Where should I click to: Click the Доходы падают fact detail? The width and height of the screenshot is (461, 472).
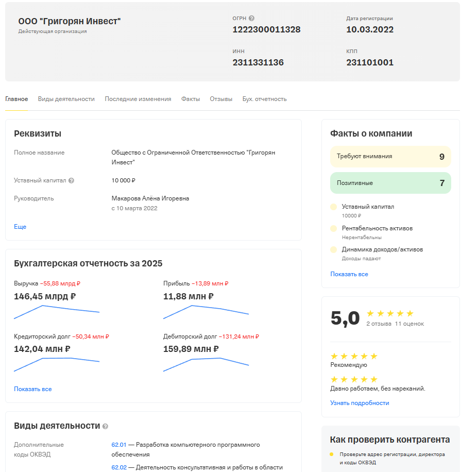pyautogui.click(x=361, y=259)
